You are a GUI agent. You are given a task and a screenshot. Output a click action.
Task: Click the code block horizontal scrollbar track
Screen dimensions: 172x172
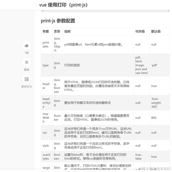[105, 11]
